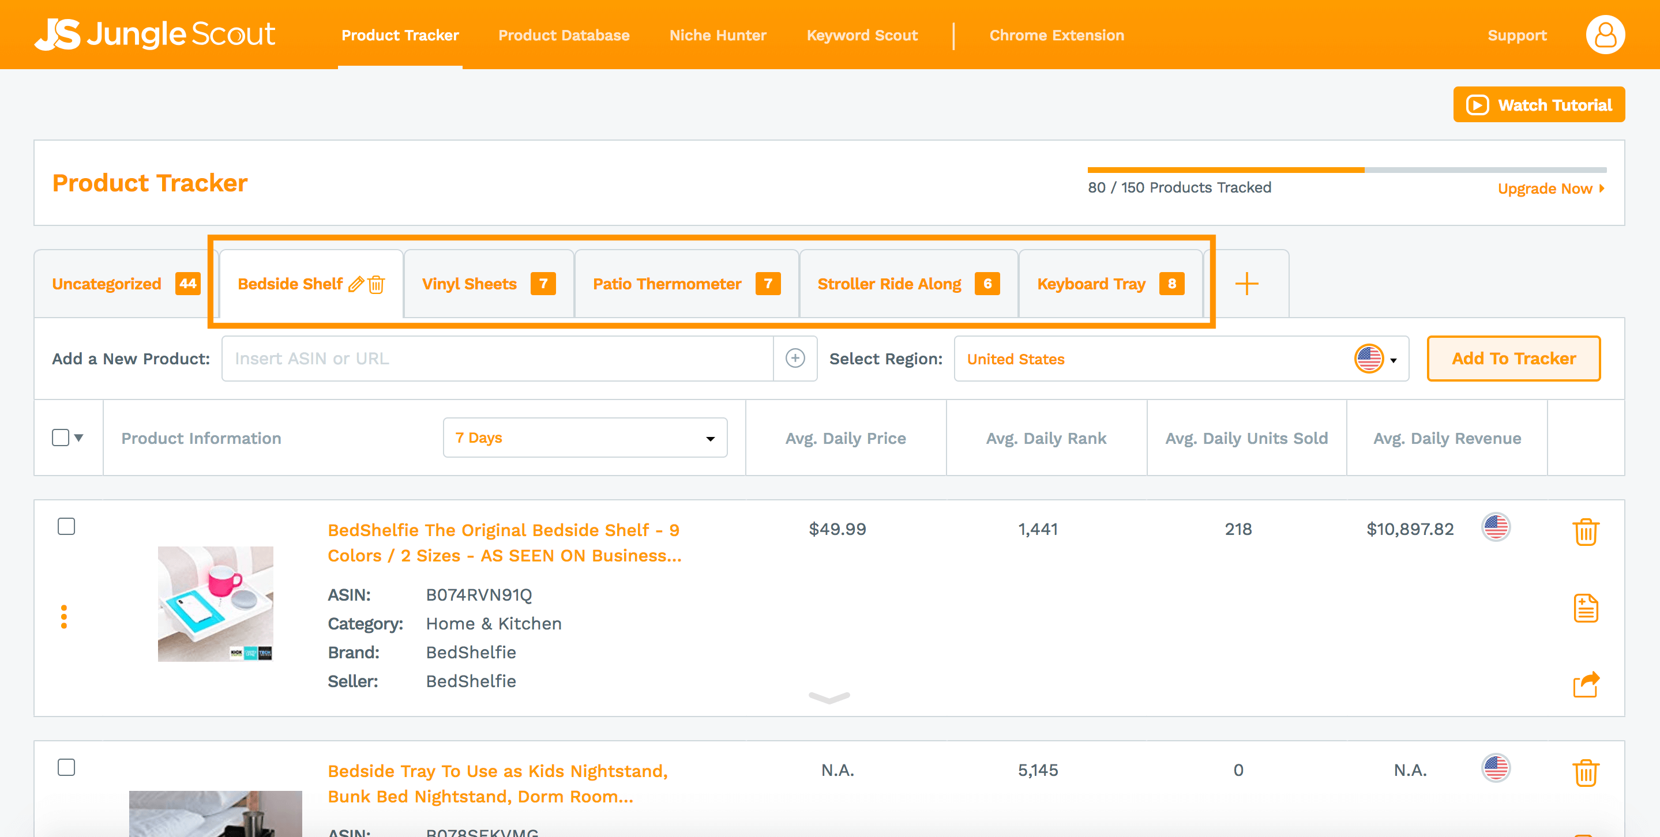The height and width of the screenshot is (837, 1660).
Task: Expand BedShelfie row details chevron
Action: [x=829, y=697]
